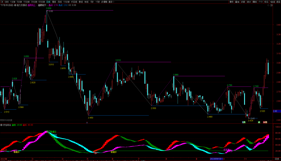Switch to the 60分钟 period tab
Image resolution: width=281 pixels, height=161 pixels.
pyautogui.click(x=41, y=2)
